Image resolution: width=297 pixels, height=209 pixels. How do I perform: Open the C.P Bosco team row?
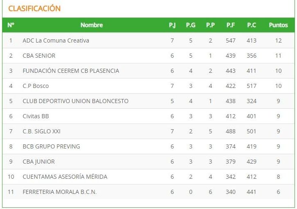click(148, 86)
